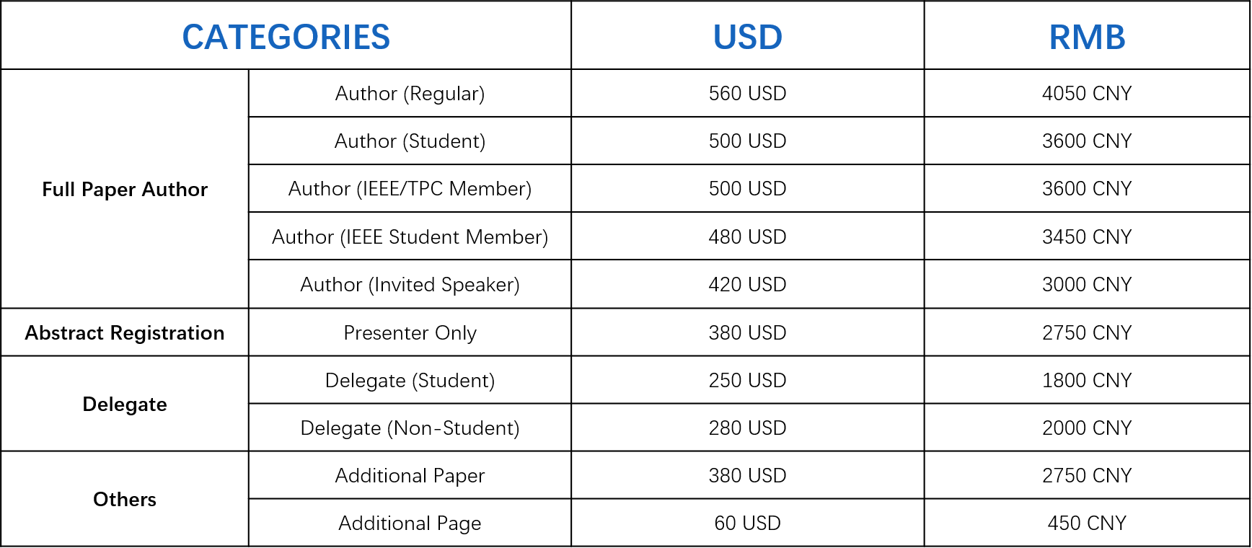The image size is (1252, 548).
Task: Select the Author (Regular) row label
Action: coord(410,93)
